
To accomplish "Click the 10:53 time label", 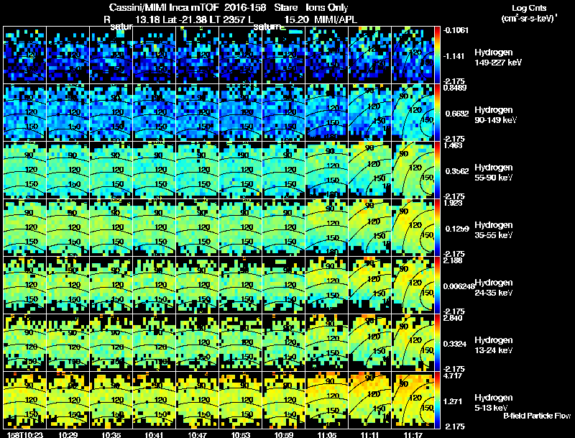I will 241,434.
